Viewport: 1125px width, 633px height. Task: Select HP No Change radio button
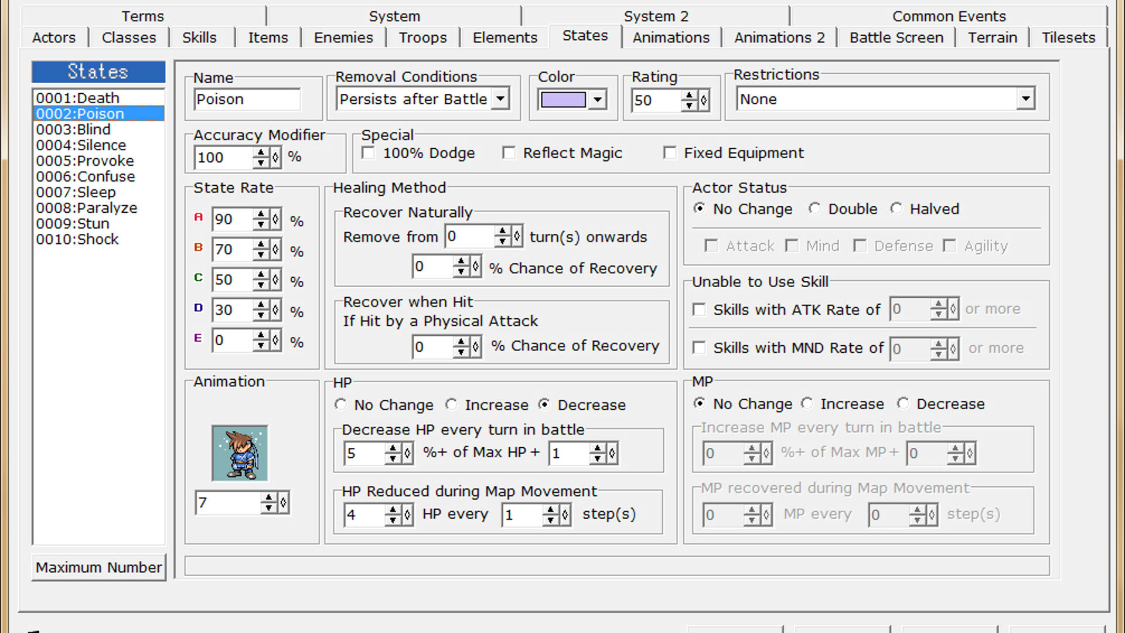340,404
